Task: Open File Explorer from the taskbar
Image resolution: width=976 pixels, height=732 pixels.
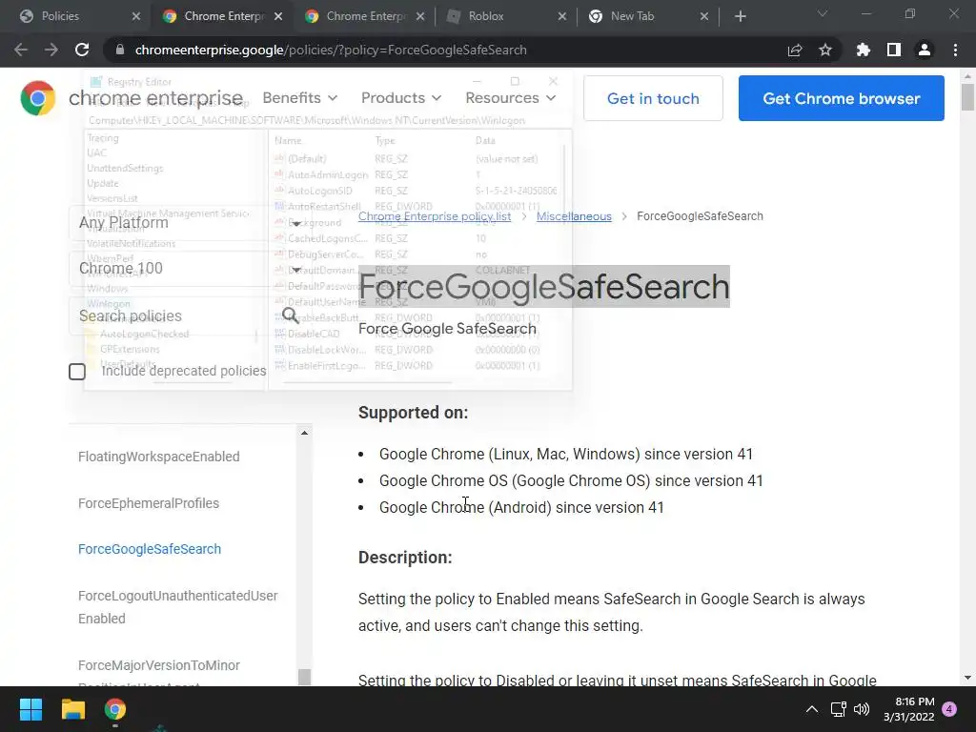Action: 72,709
